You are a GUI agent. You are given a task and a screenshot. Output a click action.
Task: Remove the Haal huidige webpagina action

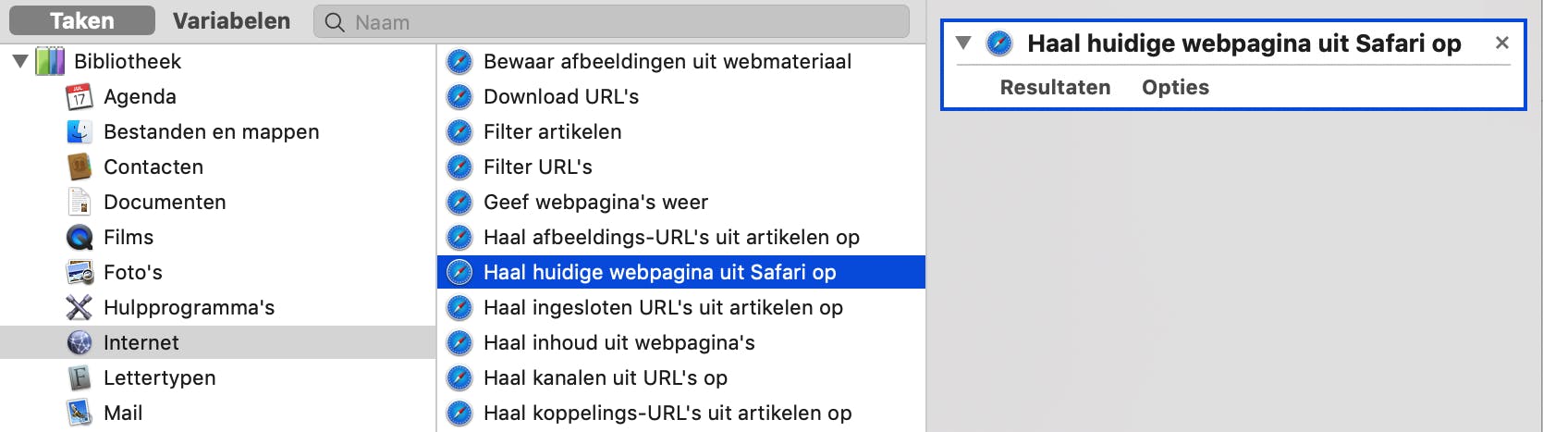click(x=1501, y=43)
